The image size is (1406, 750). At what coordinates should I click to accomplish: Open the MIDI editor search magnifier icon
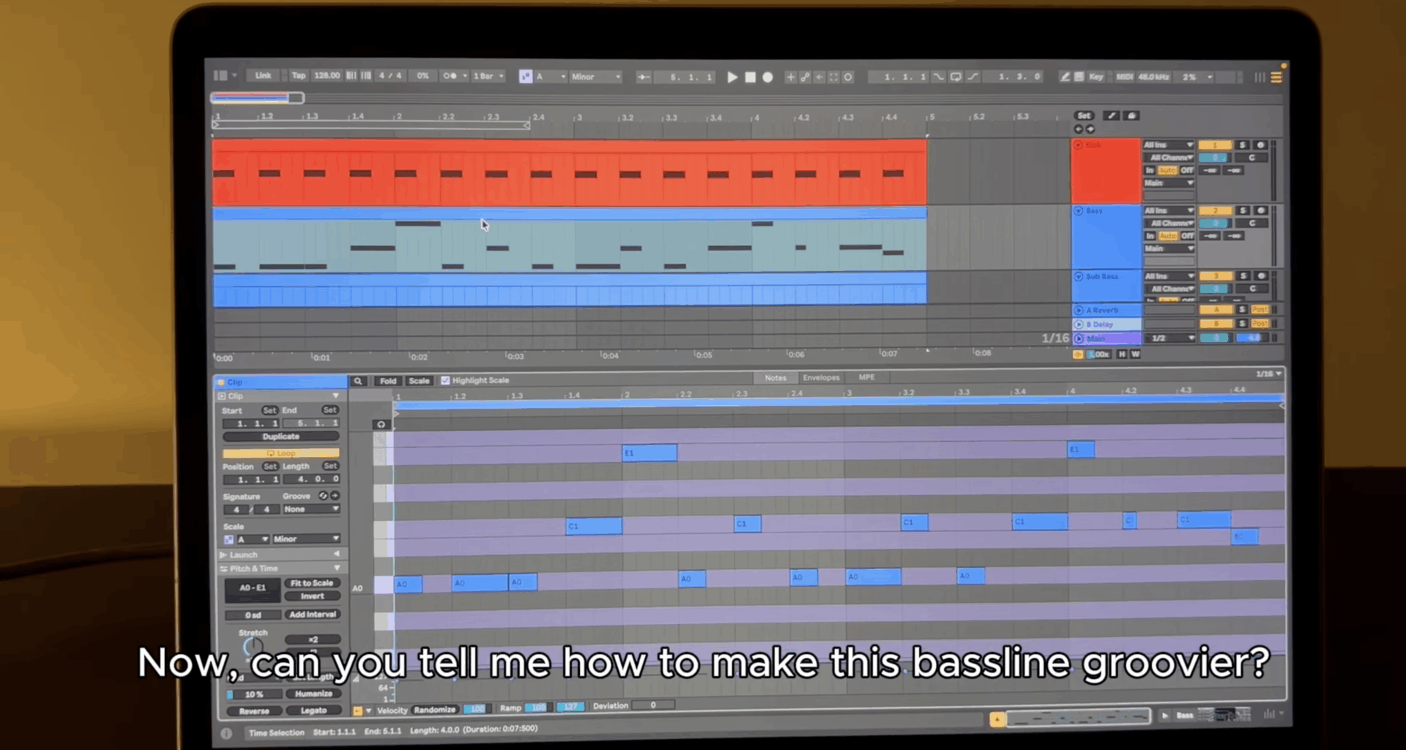tap(359, 381)
